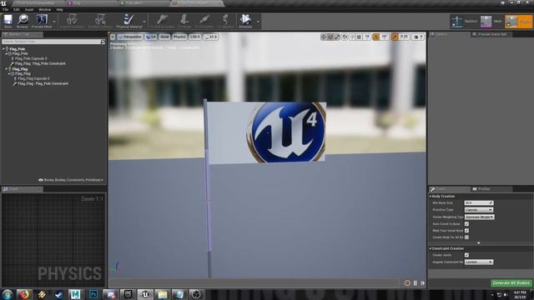The height and width of the screenshot is (300, 534).
Task: Open the Asset menu
Action: 29,9
